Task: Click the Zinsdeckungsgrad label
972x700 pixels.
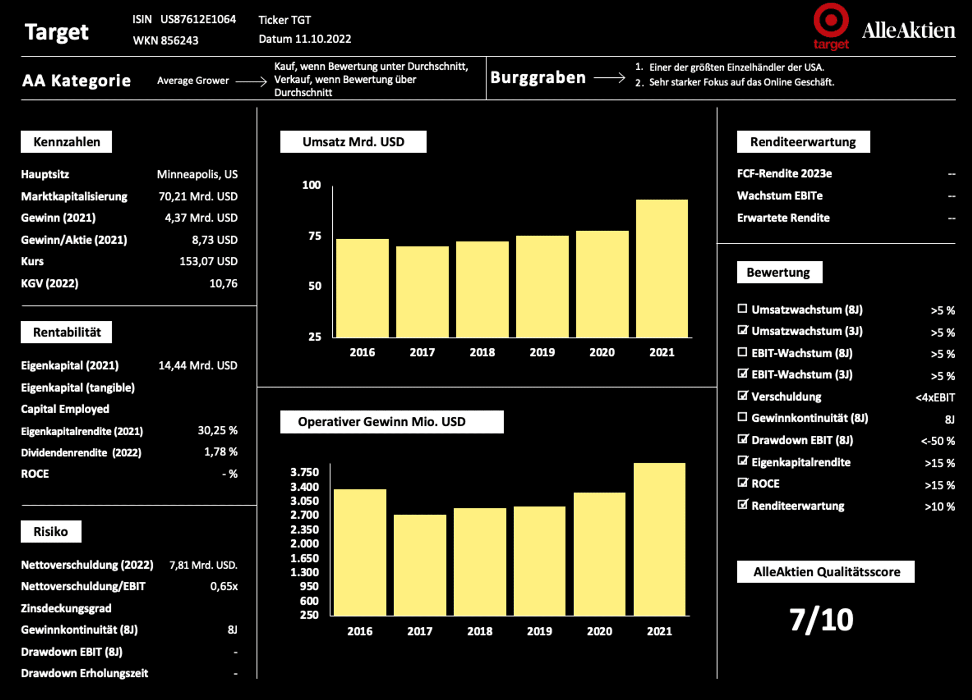Action: 66,608
